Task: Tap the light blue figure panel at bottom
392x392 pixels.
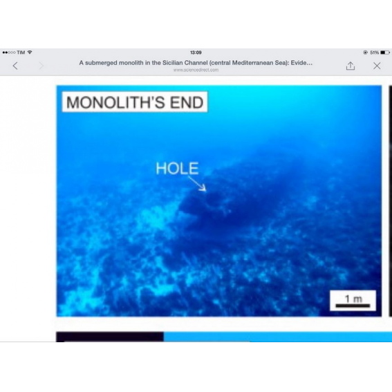Action: 278,337
